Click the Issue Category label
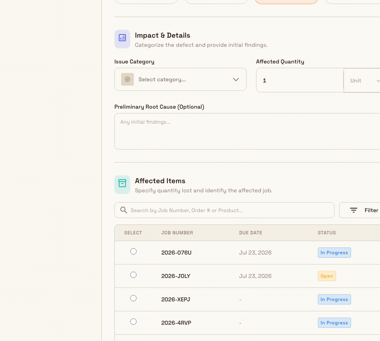 134,61
